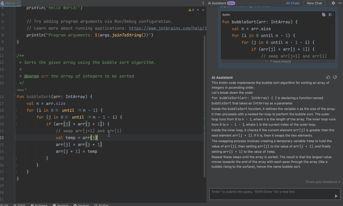Expand the 7 more lines in snippet
Image resolution: width=343 pixels, height=206 pixels.
278,61
